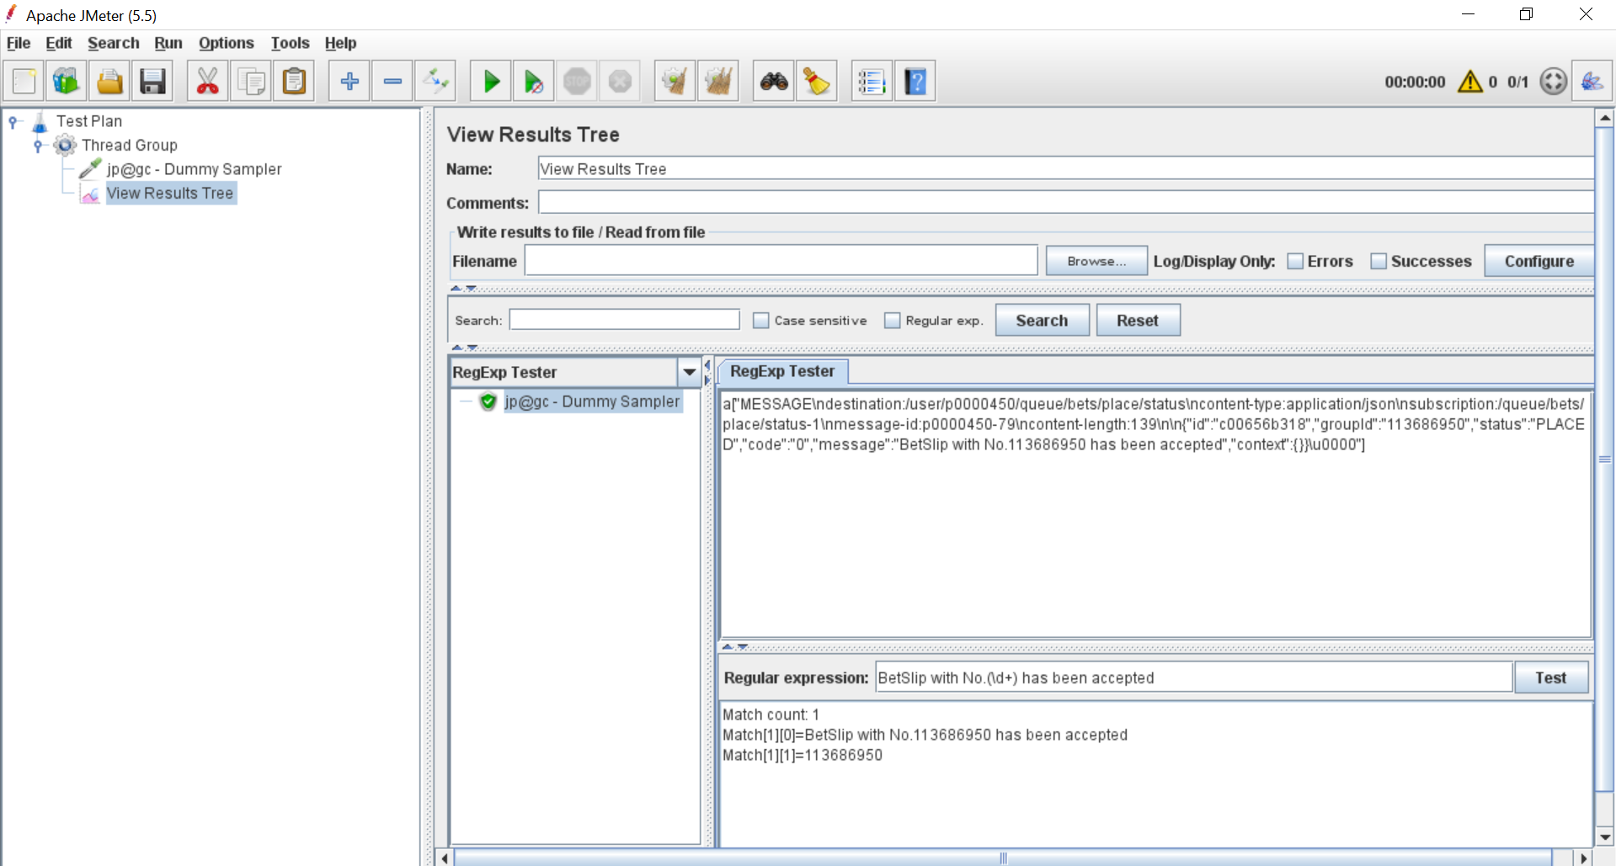1616x866 pixels.
Task: Click the warning triangle log viewer icon
Action: 1470,82
